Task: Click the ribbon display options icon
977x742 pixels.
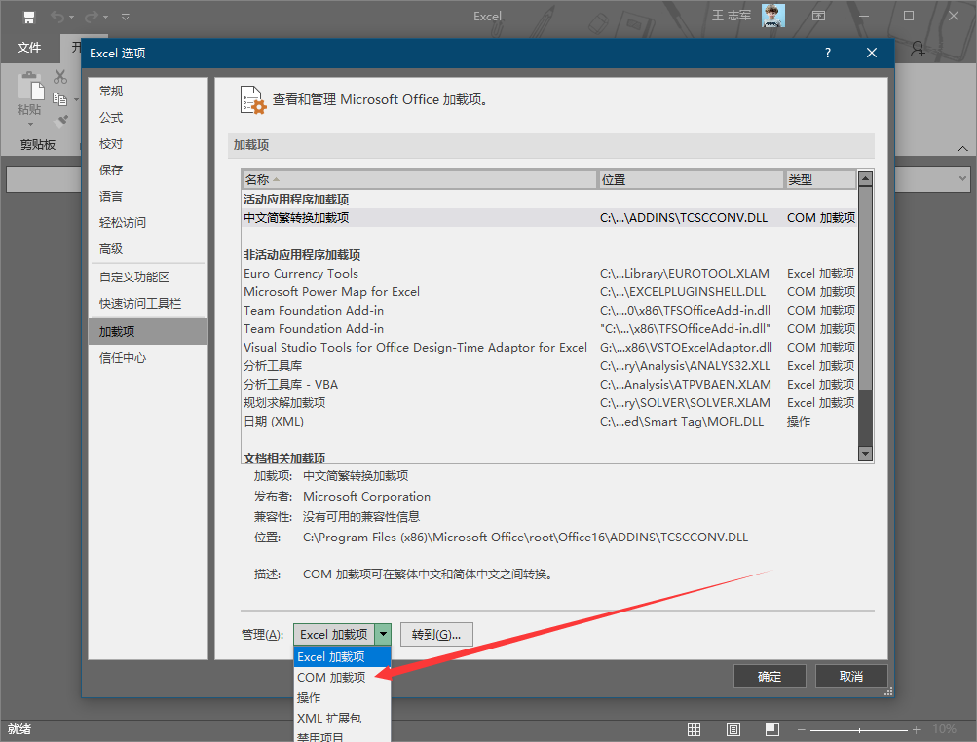Action: [x=819, y=17]
